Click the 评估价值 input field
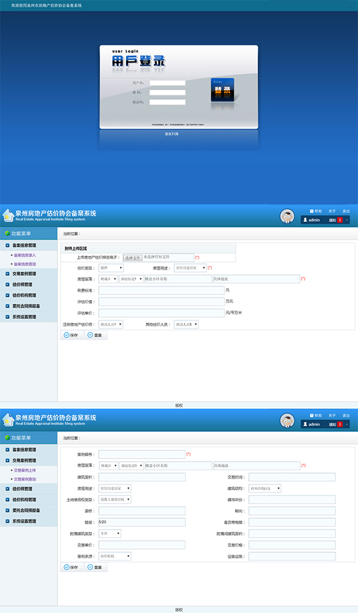This screenshot has width=358, height=613. 161,301
